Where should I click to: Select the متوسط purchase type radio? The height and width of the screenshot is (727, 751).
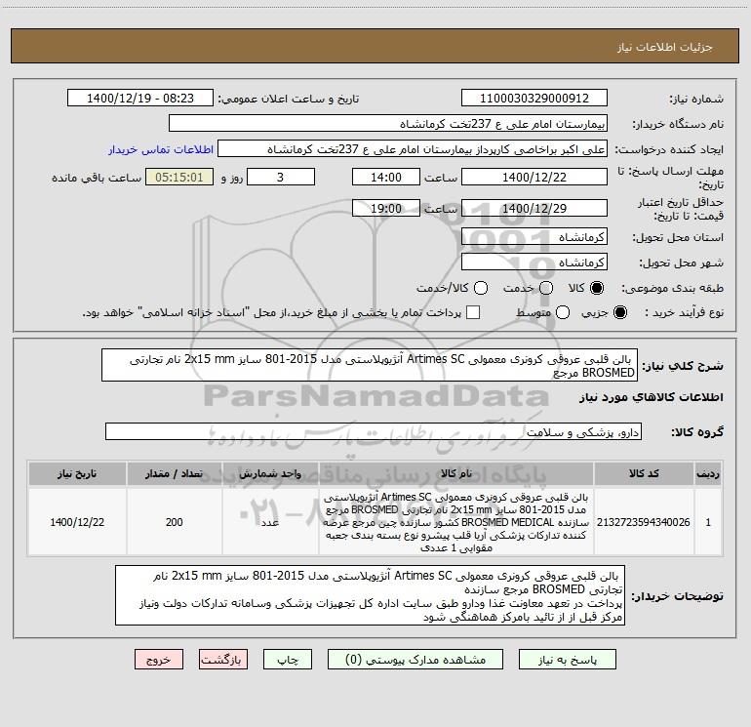[563, 312]
